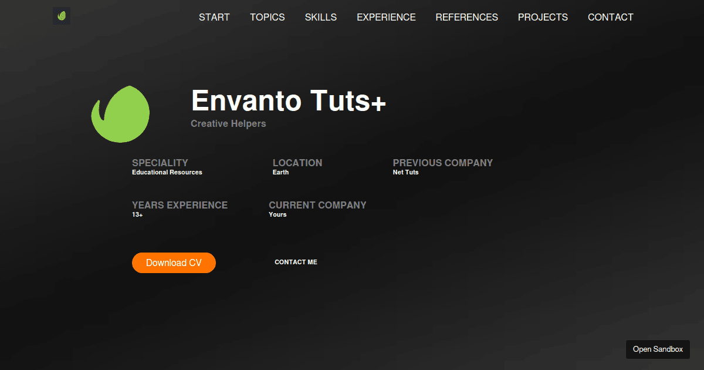The image size is (704, 370).
Task: Open the CONTACT navigation item
Action: coord(610,17)
